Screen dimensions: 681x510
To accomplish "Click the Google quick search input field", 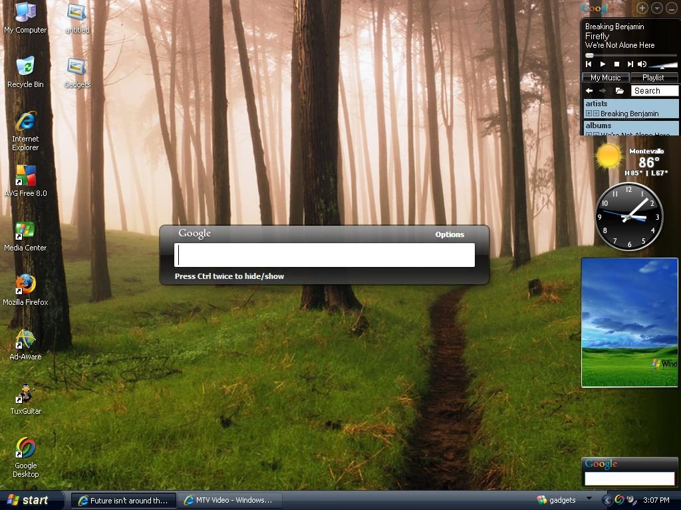I will tap(325, 255).
